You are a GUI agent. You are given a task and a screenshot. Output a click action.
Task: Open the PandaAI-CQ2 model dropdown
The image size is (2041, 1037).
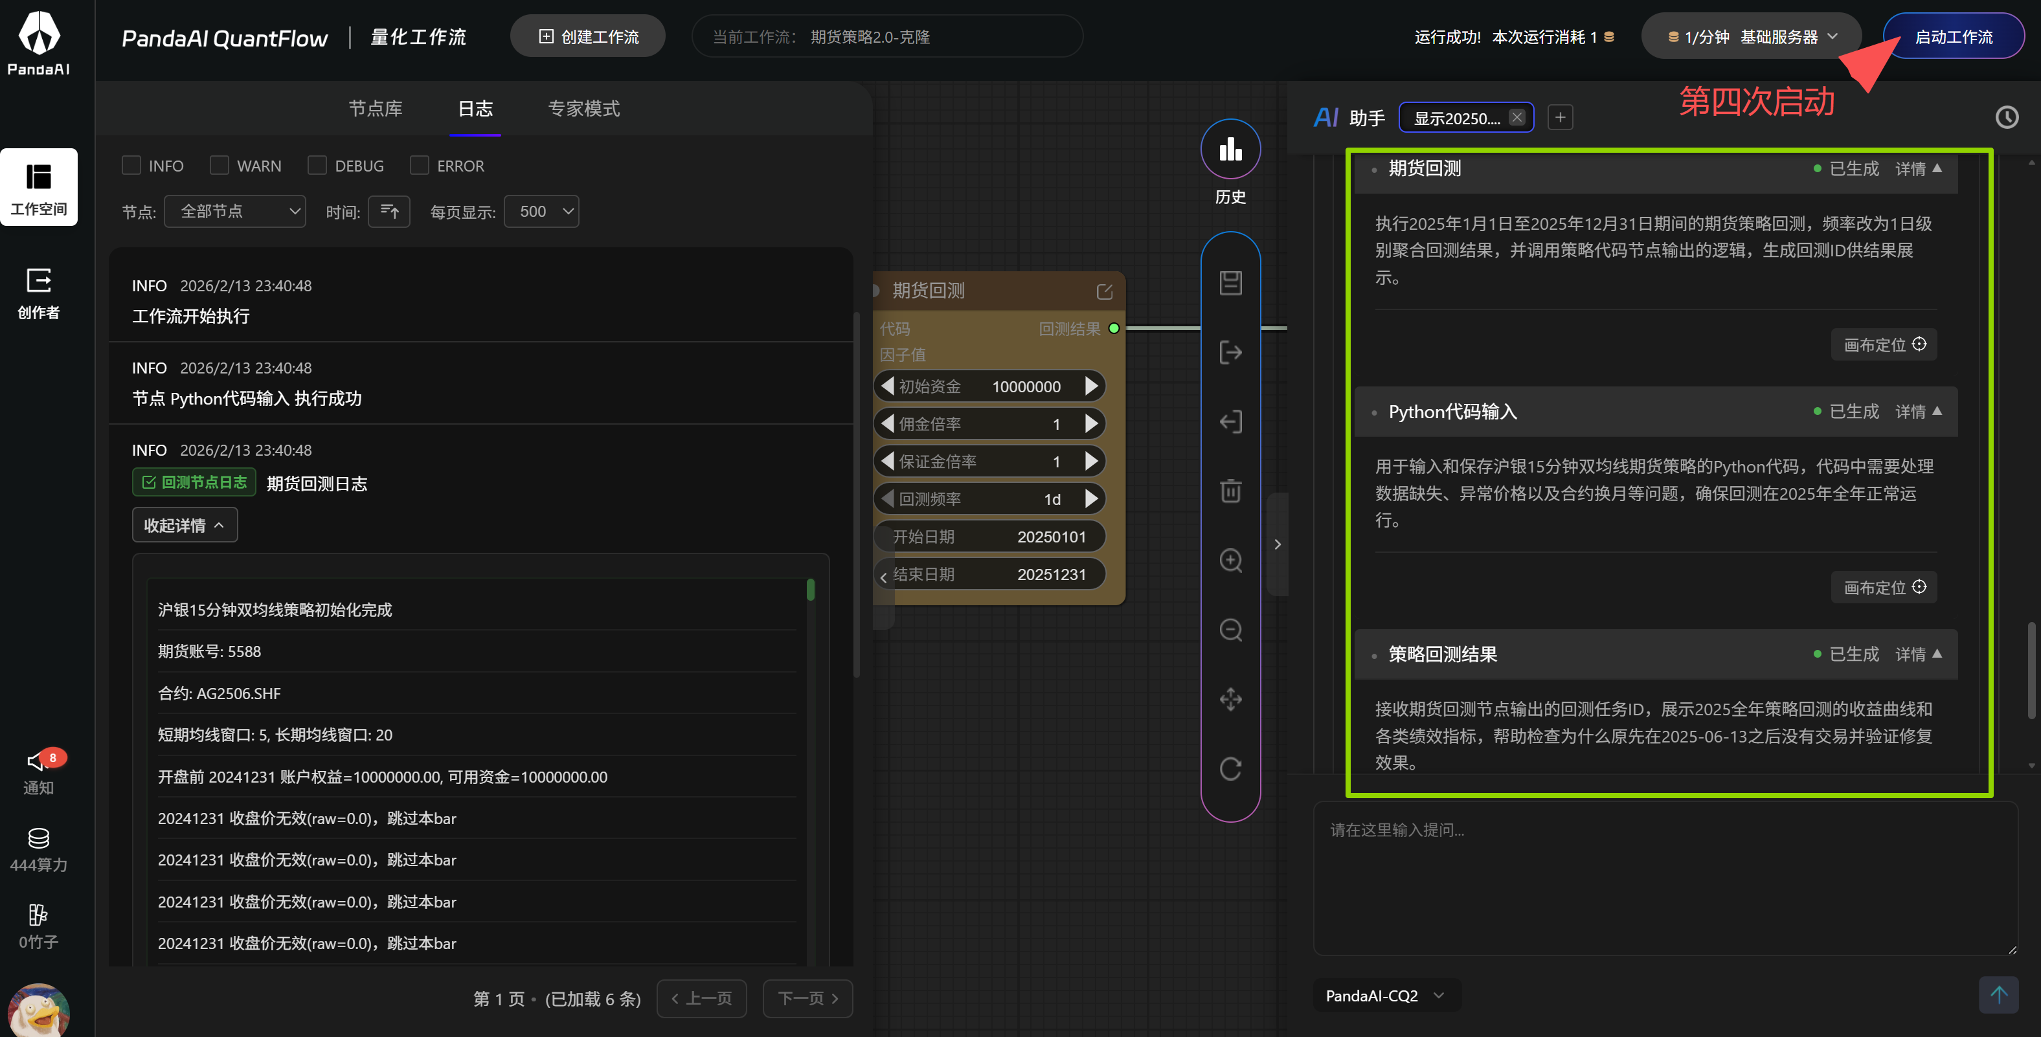point(1386,996)
